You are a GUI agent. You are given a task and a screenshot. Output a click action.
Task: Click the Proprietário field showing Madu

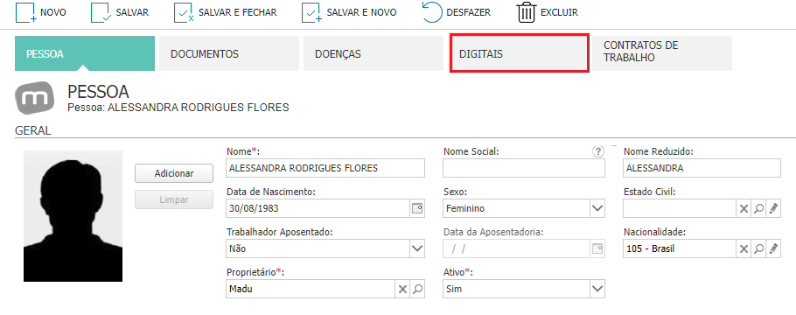tap(311, 289)
